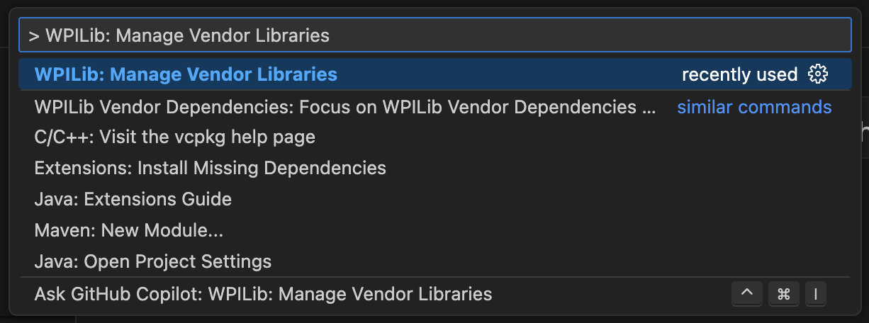Click the empty right side of command input
The width and height of the screenshot is (869, 323).
coord(602,35)
